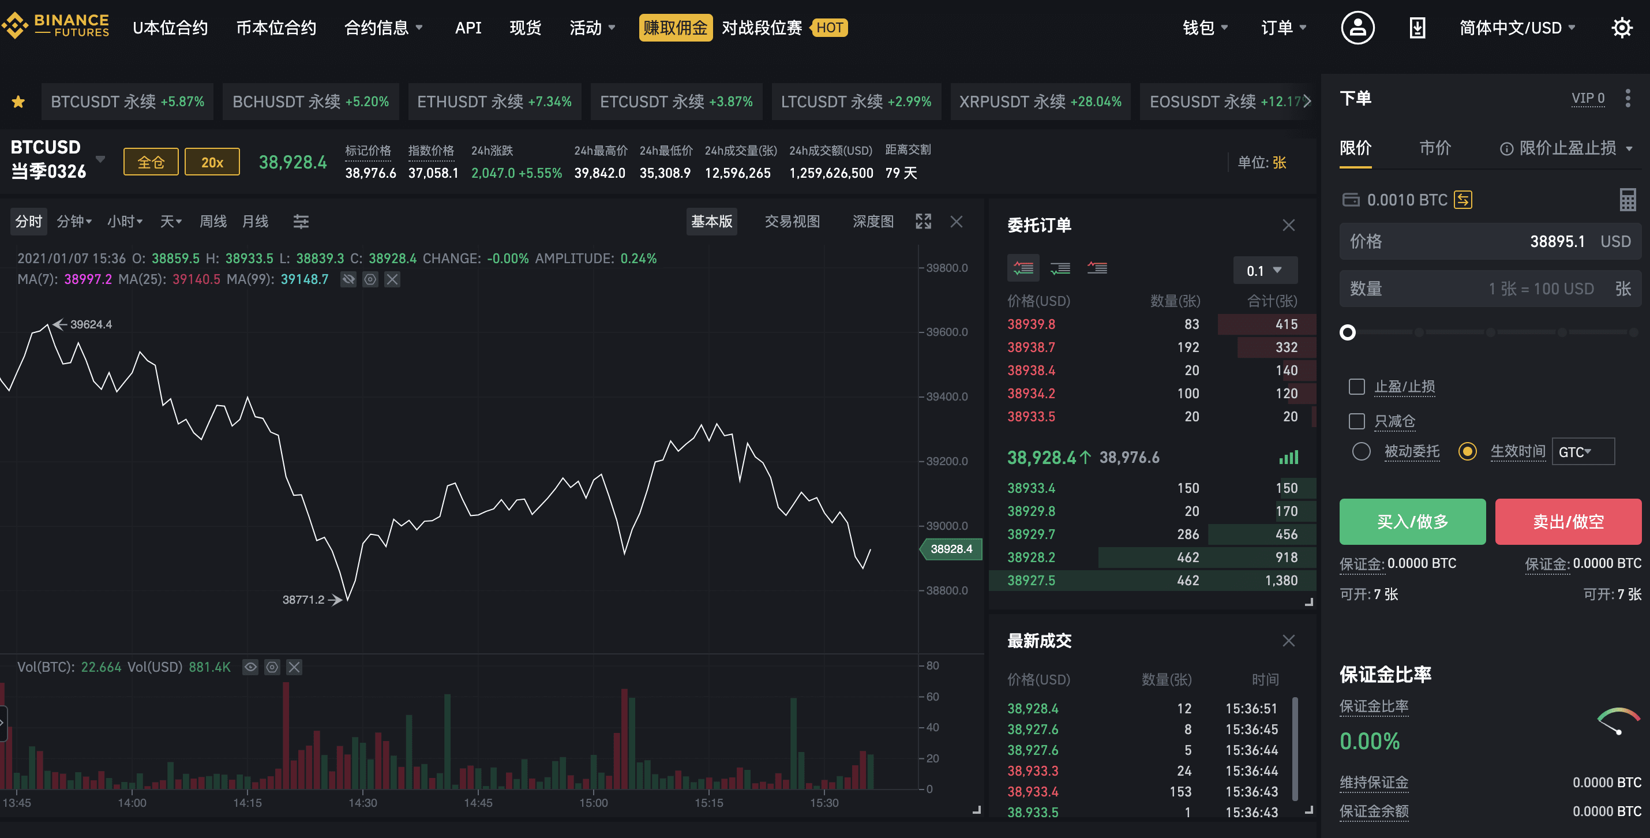Open U本位合约 menu item
This screenshot has width=1650, height=838.
click(170, 28)
